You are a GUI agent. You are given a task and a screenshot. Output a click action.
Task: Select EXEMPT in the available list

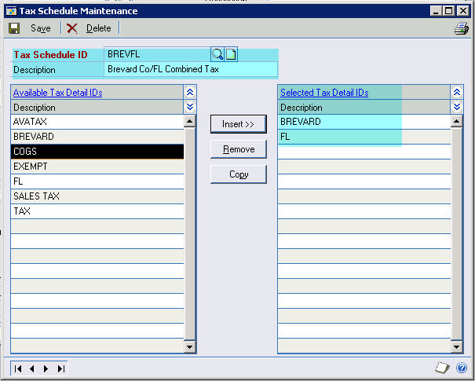97,167
